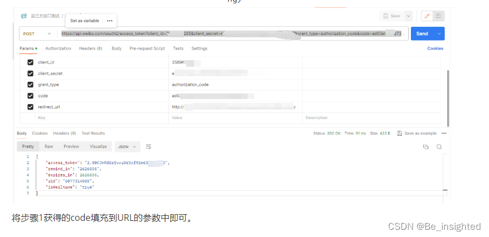Open the request Settings tab
This screenshot has width=489, height=237.
(x=199, y=48)
